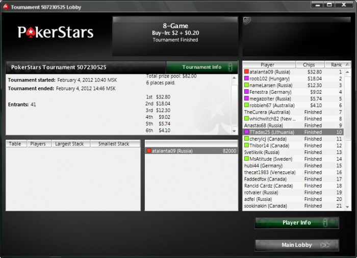Click the green marker beside nameLarsen (Russia)

pos(246,85)
